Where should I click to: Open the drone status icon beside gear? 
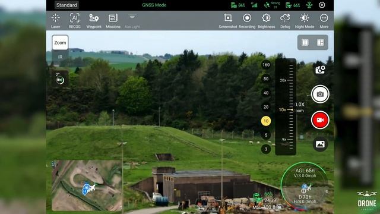click(x=309, y=5)
